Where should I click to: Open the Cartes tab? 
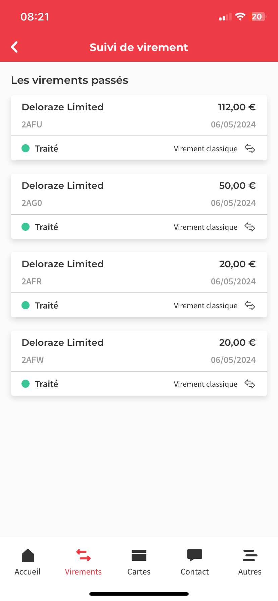[139, 562]
